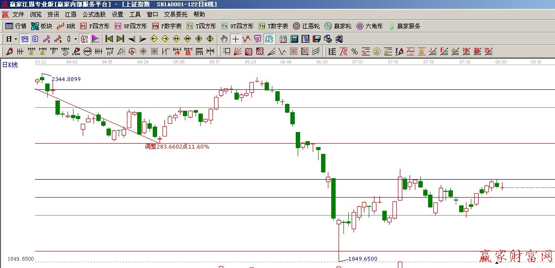Click the 1849.6500 low price label
Screen dimensions: 555x268
pos(362,259)
